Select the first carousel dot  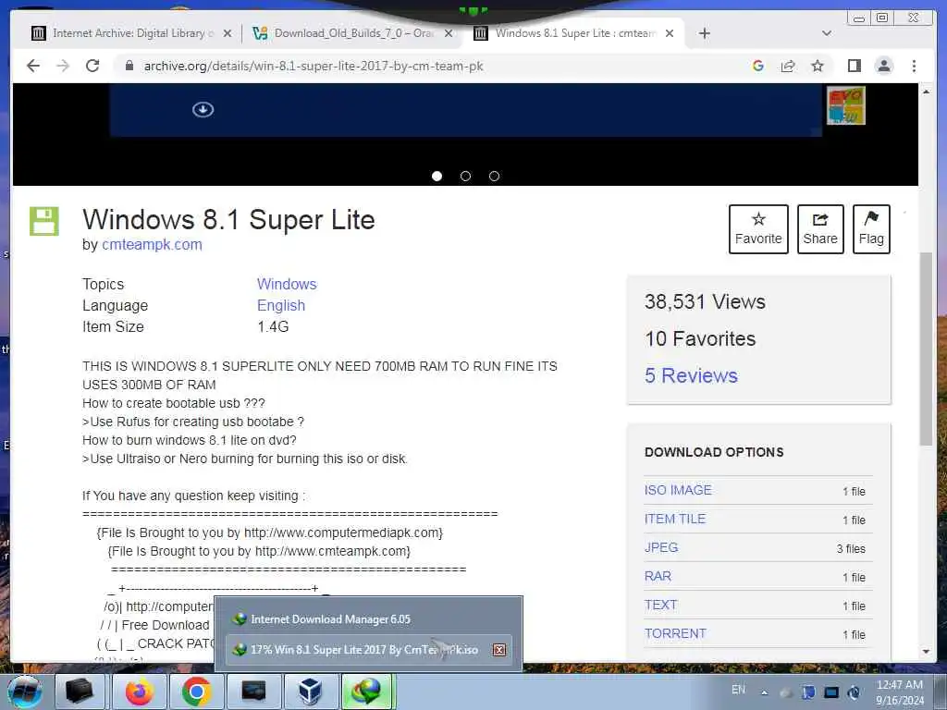tap(437, 177)
